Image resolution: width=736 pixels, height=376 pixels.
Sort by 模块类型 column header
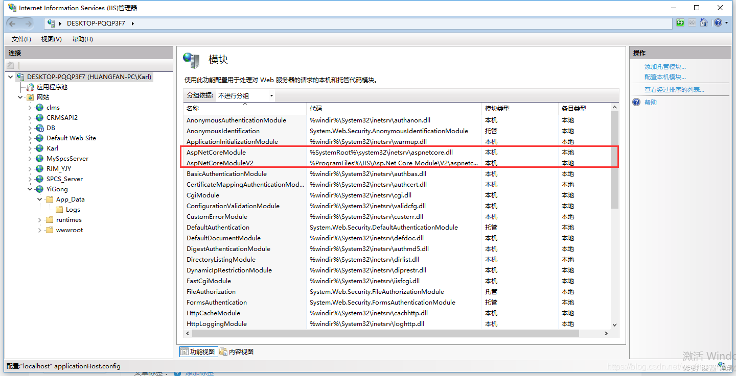[520, 108]
